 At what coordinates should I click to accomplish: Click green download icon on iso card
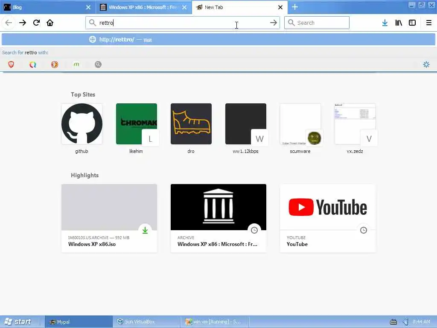click(x=145, y=230)
